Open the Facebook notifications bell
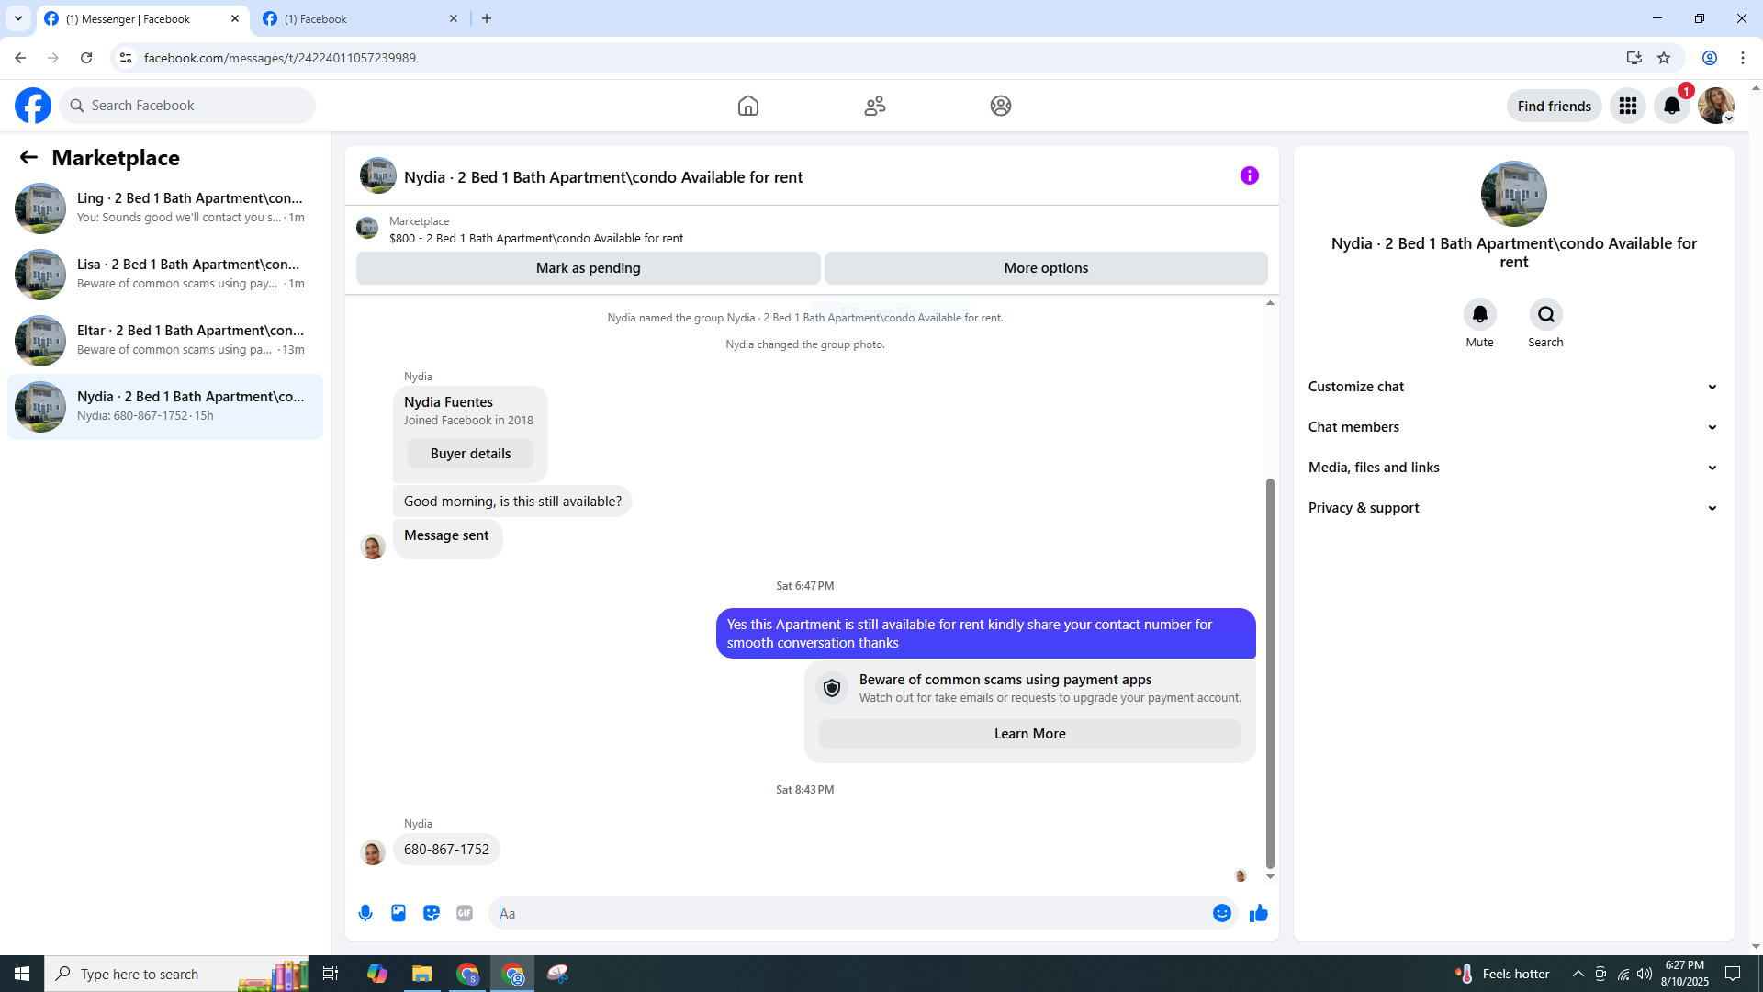The width and height of the screenshot is (1763, 992). (1671, 106)
